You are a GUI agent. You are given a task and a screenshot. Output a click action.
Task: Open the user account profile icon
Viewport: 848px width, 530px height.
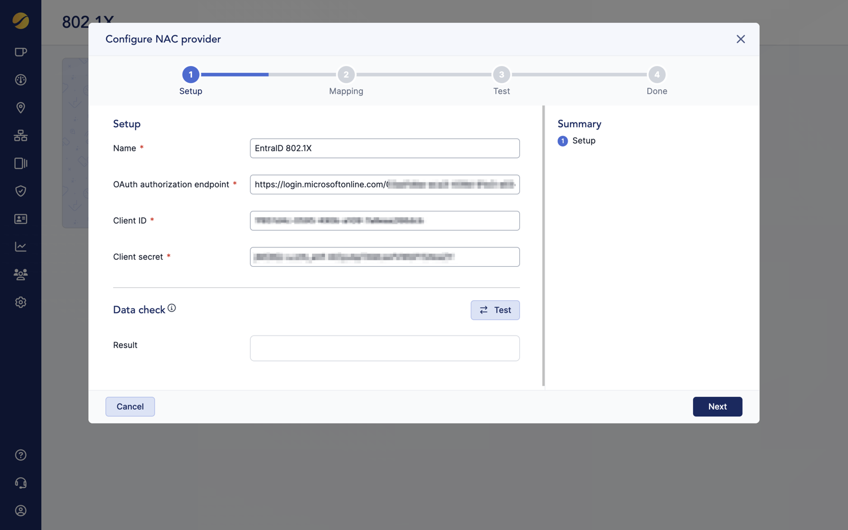pos(21,511)
